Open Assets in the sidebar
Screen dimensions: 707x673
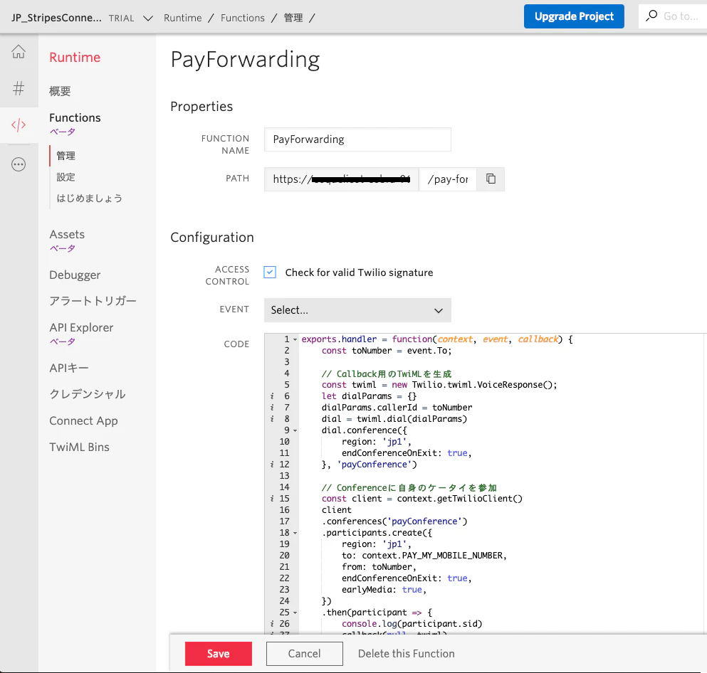click(x=67, y=234)
